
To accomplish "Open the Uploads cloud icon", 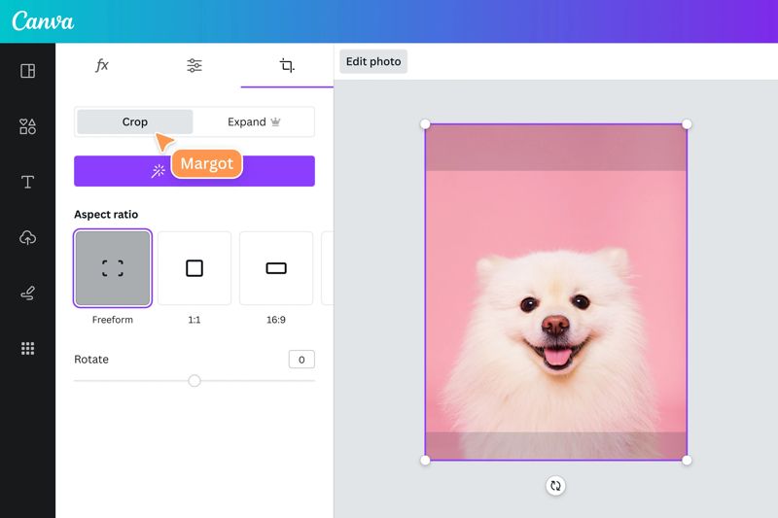I will coord(27,238).
